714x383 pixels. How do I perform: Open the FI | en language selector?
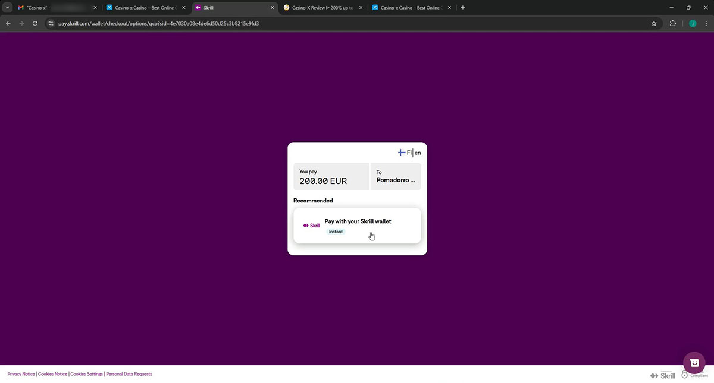(x=410, y=153)
